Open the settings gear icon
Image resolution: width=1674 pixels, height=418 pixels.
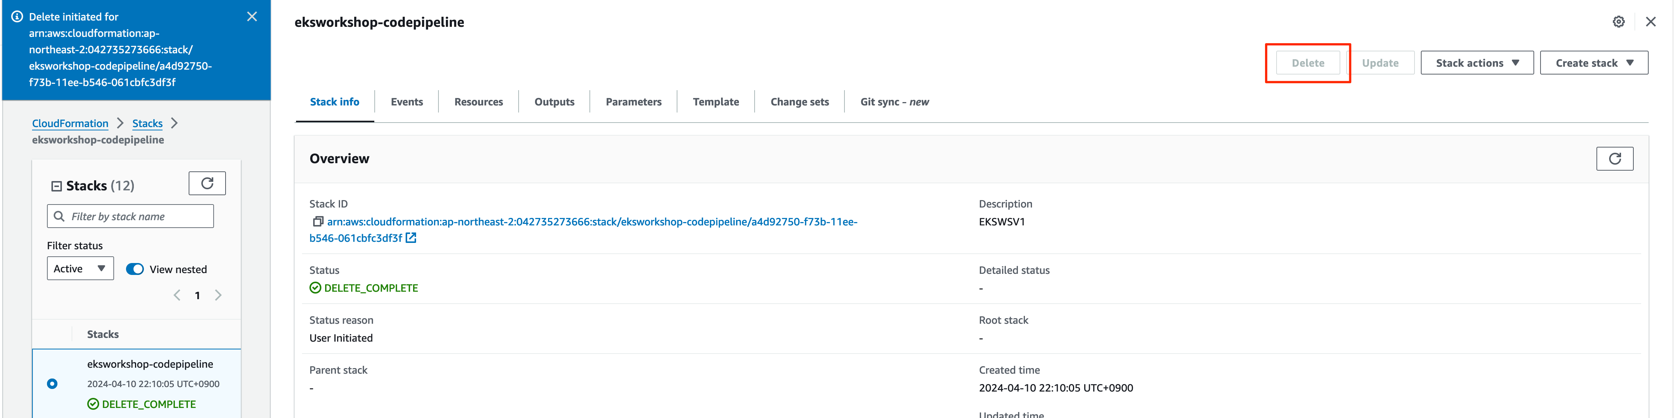tap(1619, 21)
